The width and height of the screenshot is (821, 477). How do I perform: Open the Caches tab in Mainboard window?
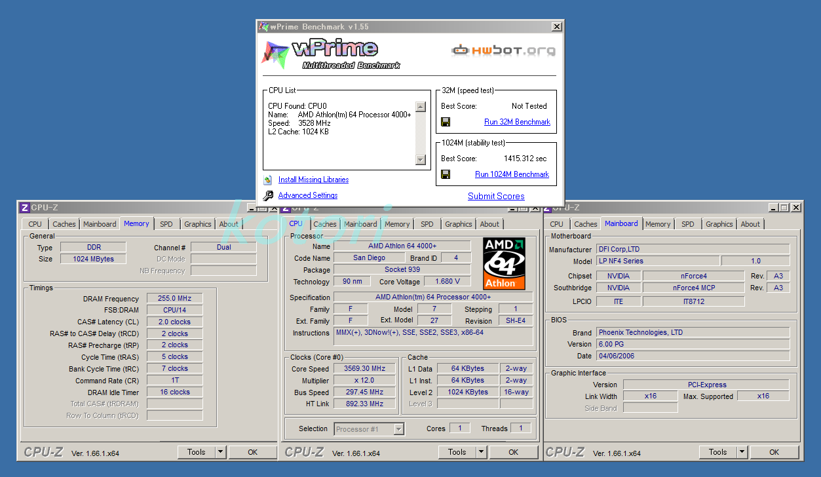tap(586, 224)
